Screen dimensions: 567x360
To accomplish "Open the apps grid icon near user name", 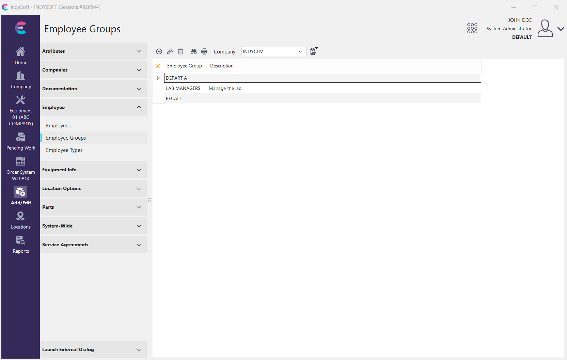I will 472,28.
